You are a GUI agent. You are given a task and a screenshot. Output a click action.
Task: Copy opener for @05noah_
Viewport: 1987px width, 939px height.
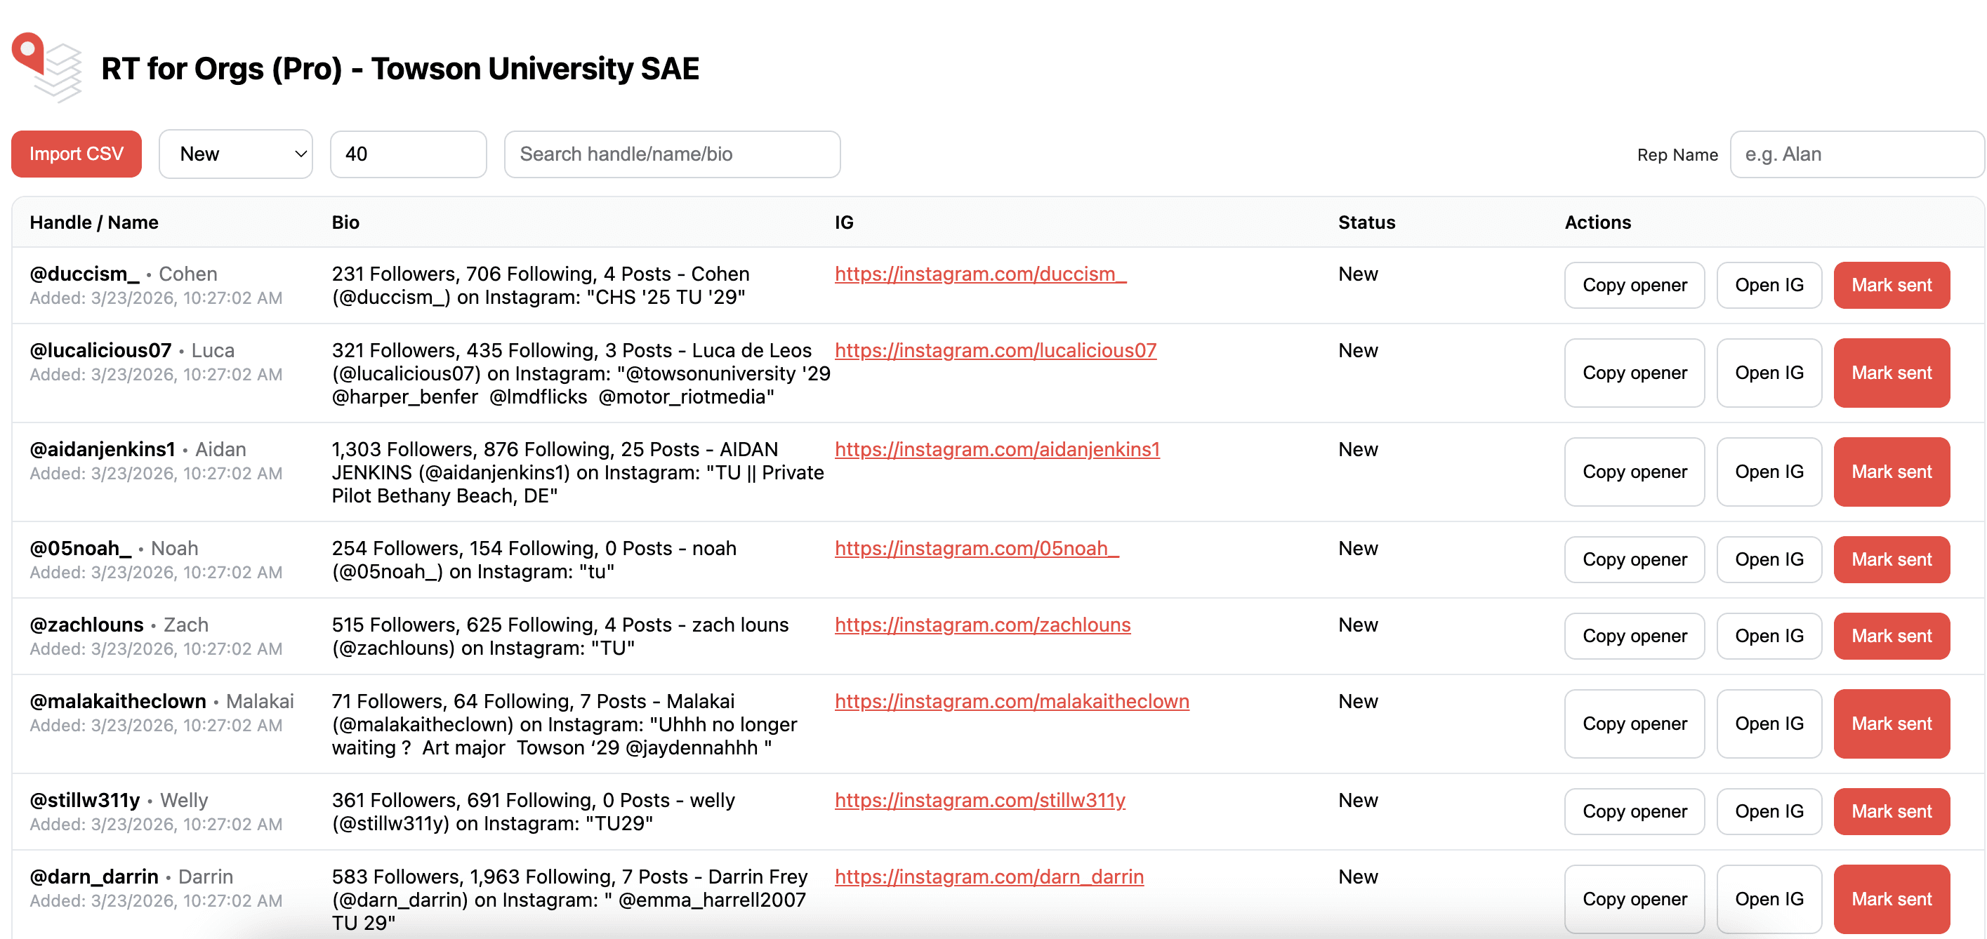tap(1634, 560)
